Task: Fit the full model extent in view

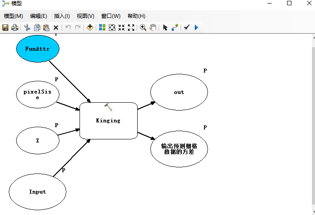Action: (112, 28)
